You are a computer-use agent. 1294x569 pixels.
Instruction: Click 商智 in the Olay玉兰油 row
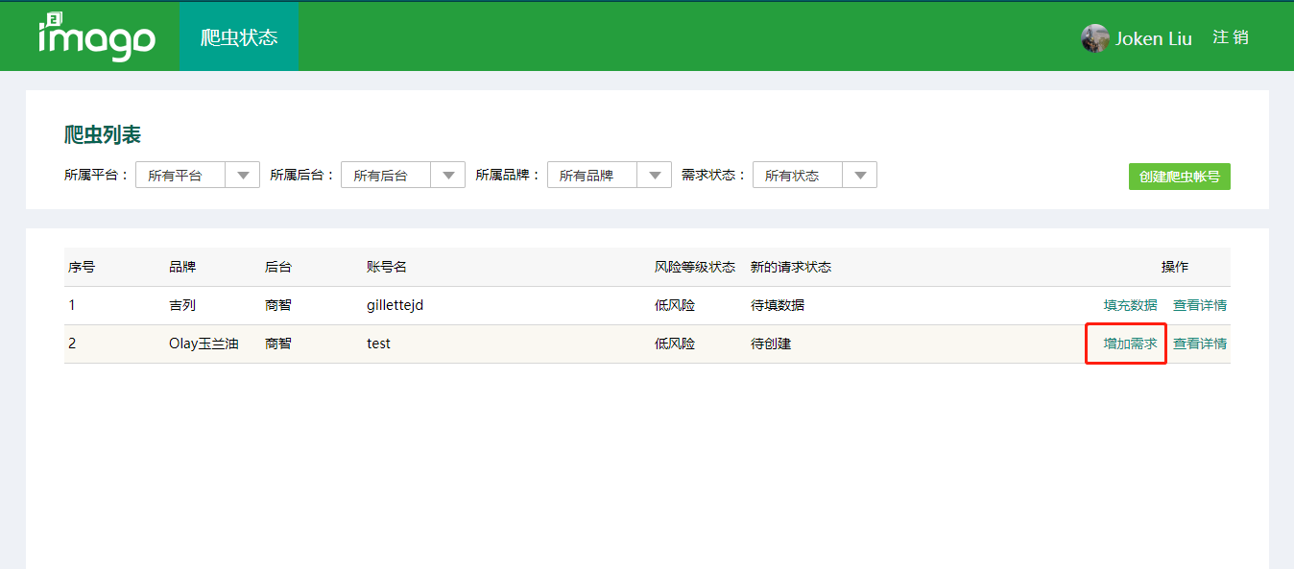point(278,344)
